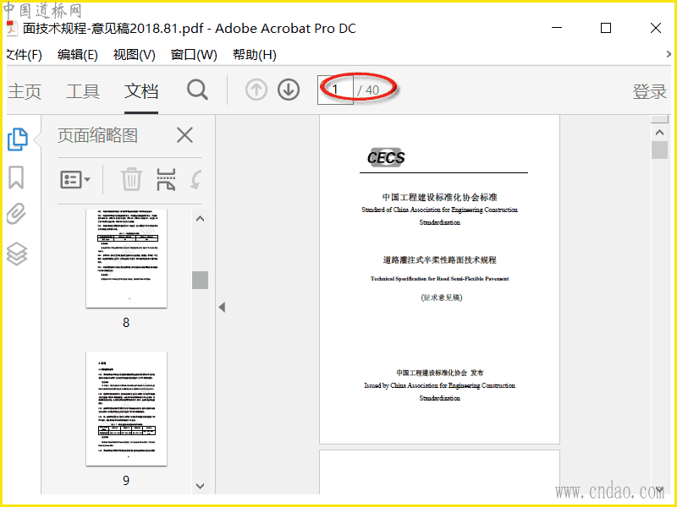Click the 登录 sign-in button
The width and height of the screenshot is (677, 507).
click(x=650, y=91)
